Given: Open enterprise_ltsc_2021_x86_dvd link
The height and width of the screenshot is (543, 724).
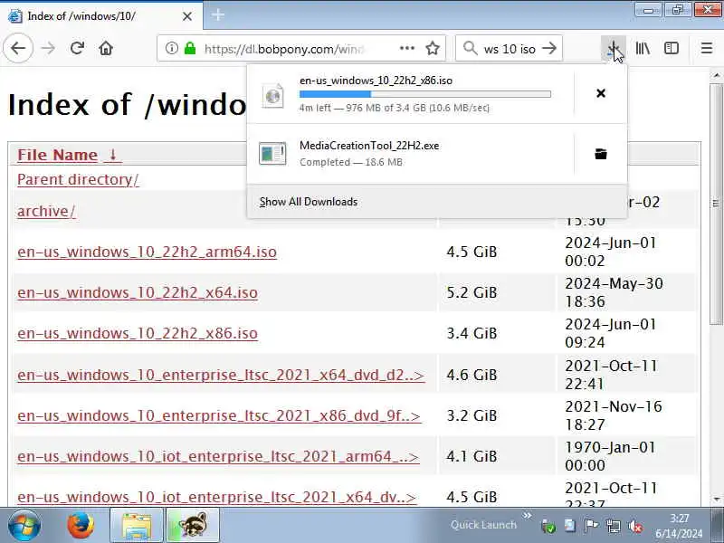Looking at the screenshot, I should [219, 415].
